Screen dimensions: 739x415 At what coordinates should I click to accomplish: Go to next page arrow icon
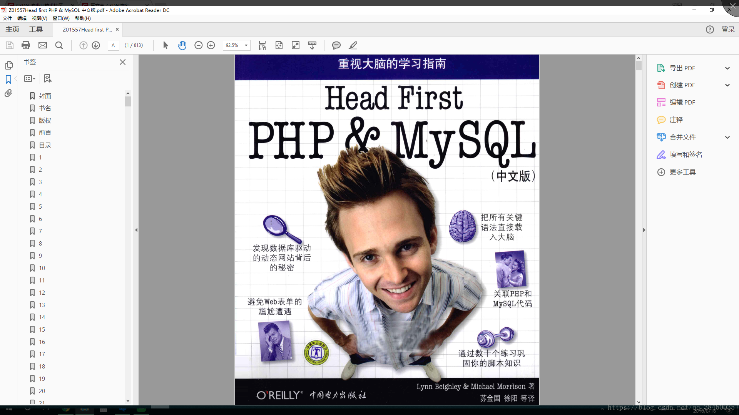click(96, 45)
